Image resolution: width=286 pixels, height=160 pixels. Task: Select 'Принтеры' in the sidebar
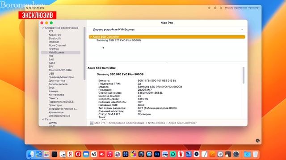55,105
